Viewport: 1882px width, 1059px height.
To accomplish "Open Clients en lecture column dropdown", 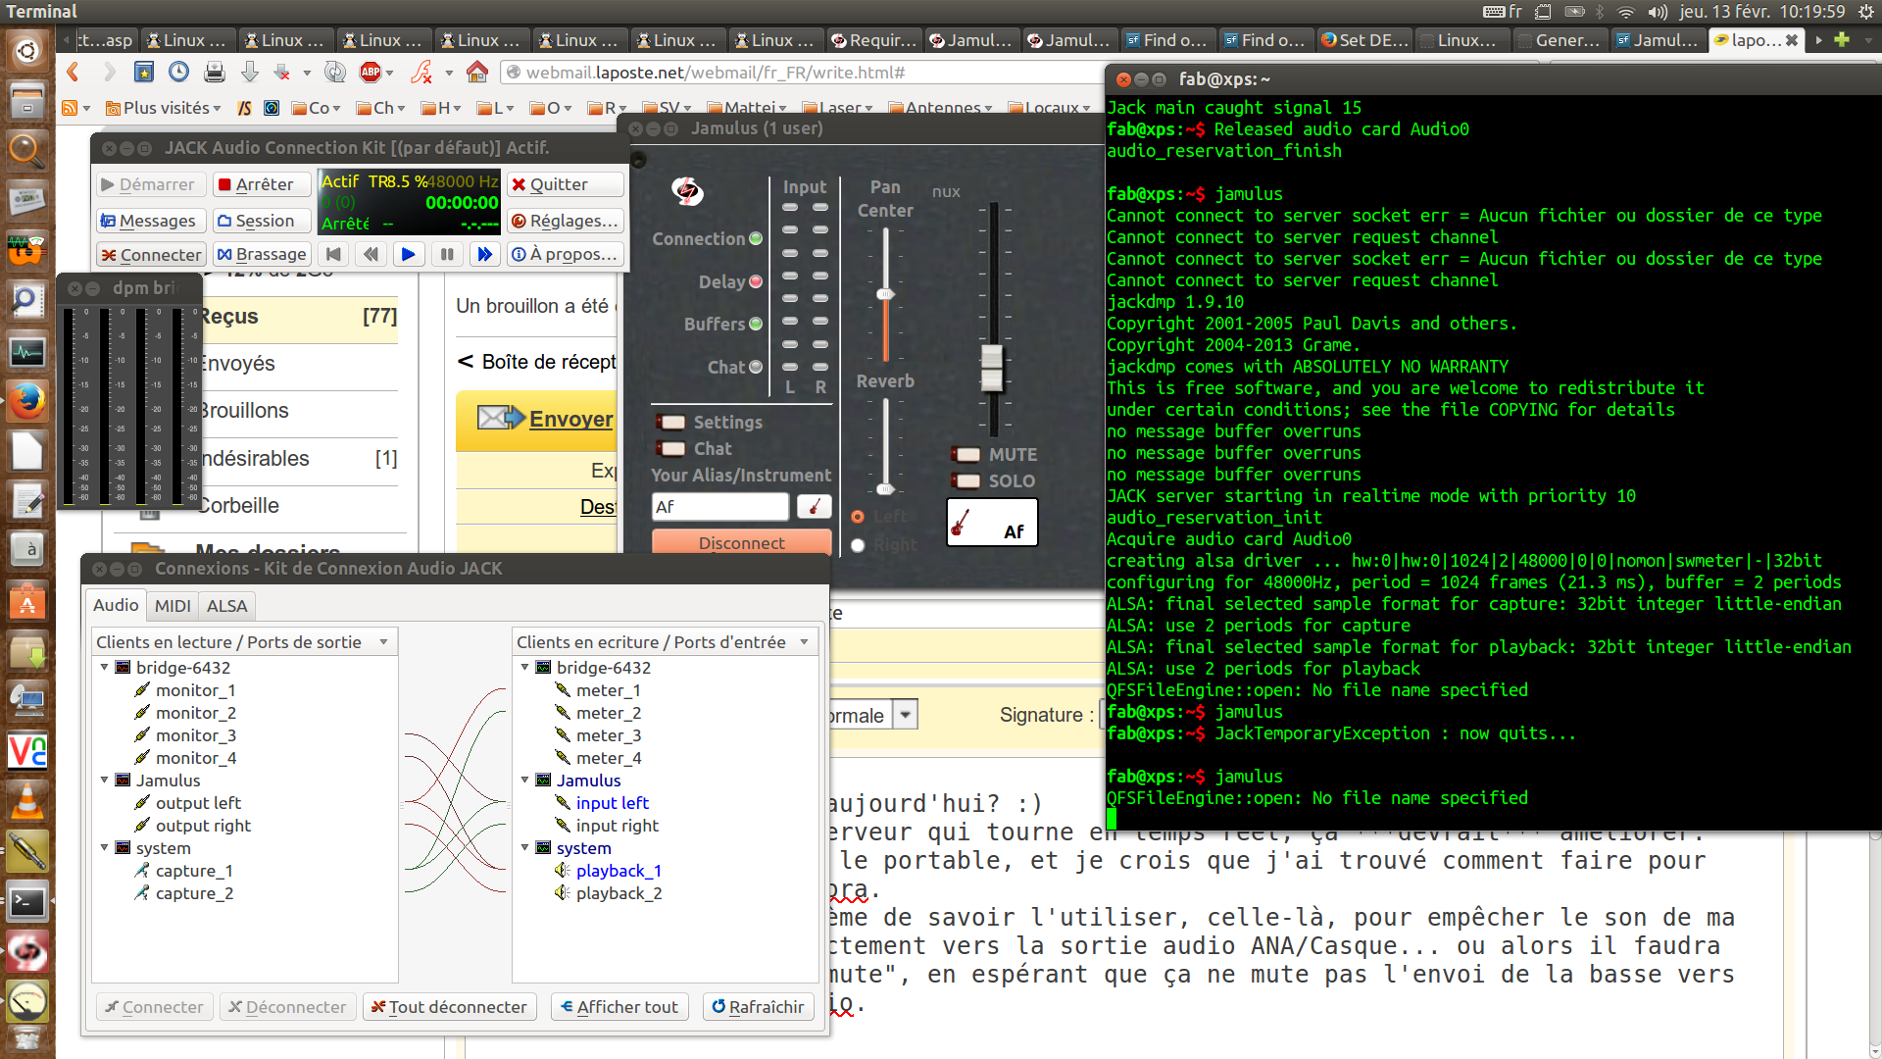I will click(383, 642).
